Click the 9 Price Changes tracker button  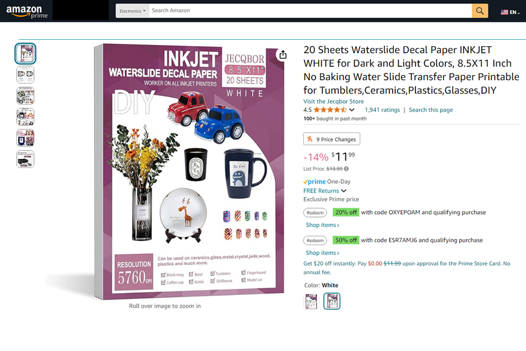pos(331,139)
